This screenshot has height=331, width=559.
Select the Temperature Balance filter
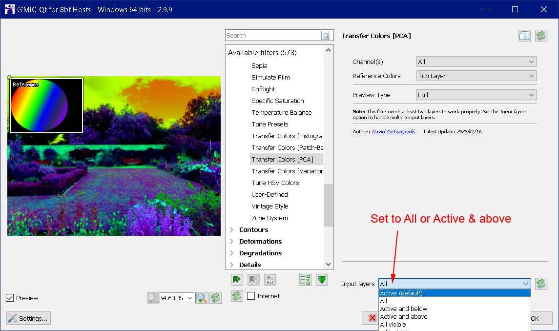point(282,113)
